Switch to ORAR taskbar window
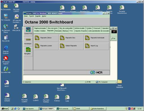The height and width of the screenshot is (111, 144). [81, 109]
